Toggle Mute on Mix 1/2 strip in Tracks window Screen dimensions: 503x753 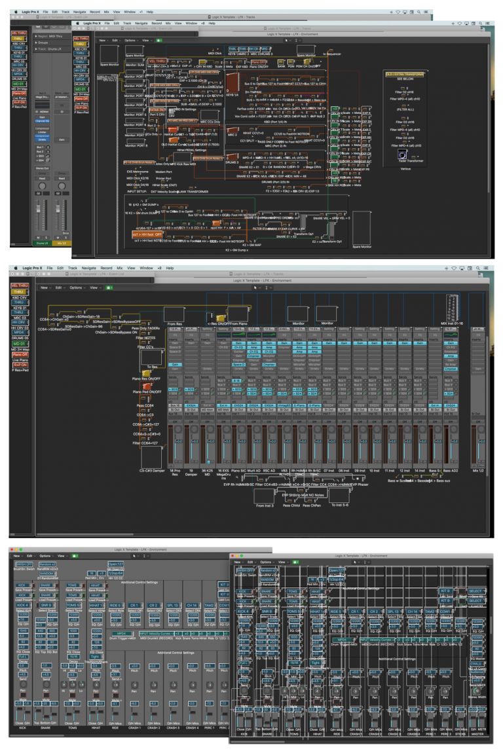pos(58,238)
